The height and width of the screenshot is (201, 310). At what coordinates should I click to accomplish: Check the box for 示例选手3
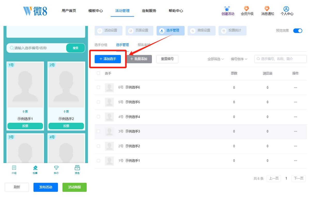[98, 131]
